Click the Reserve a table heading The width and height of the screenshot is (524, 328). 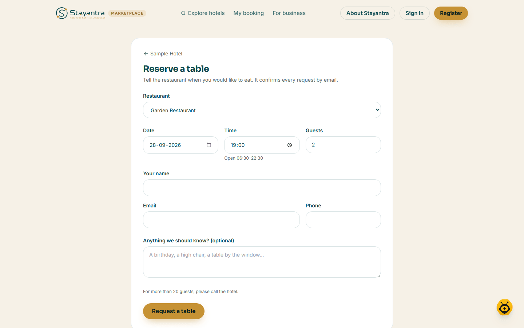pyautogui.click(x=176, y=69)
